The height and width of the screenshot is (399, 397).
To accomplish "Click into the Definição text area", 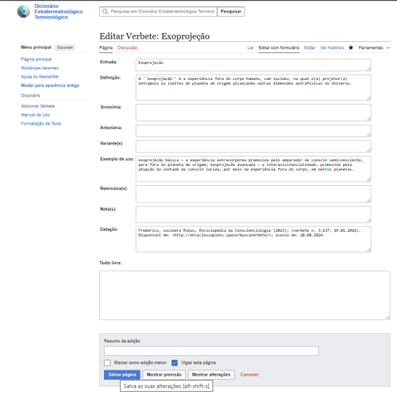I will click(x=254, y=87).
